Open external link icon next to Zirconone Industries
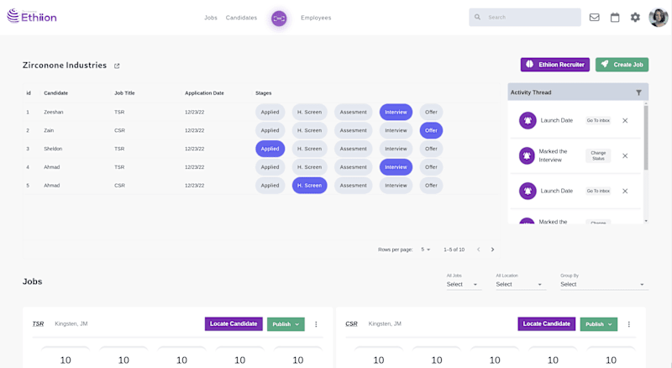The image size is (672, 368). click(117, 66)
